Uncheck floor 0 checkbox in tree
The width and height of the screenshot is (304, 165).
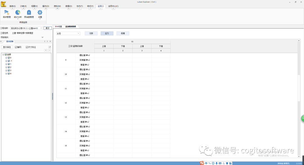click(x=9, y=58)
